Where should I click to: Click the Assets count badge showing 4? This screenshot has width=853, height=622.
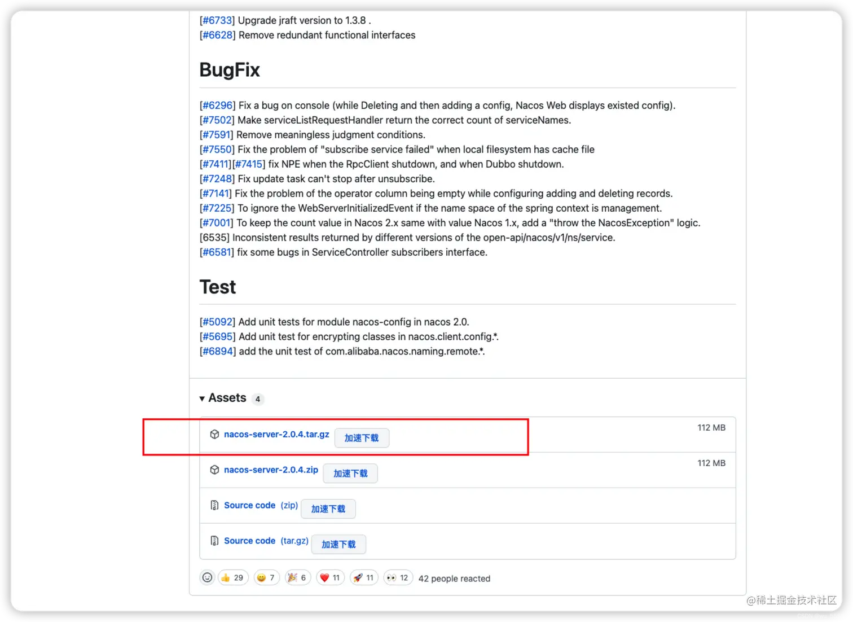coord(258,399)
